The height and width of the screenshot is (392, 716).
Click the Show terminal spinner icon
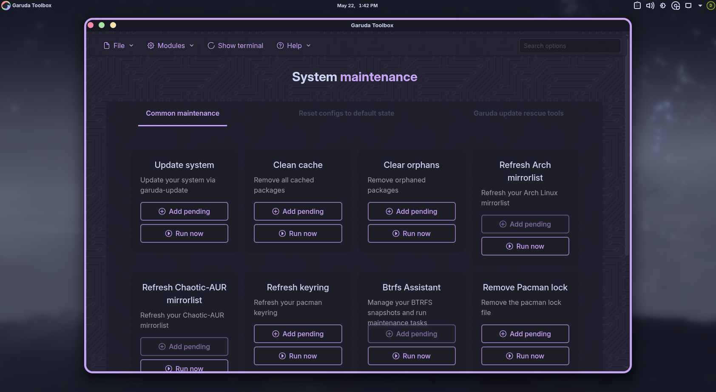click(x=211, y=45)
